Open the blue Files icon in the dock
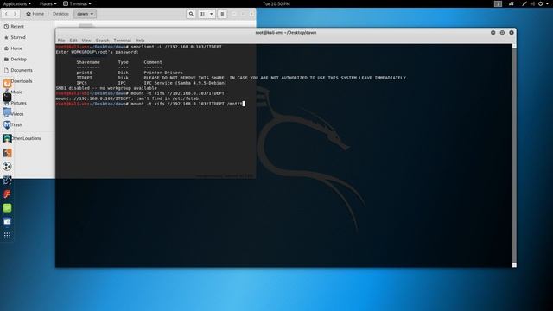The height and width of the screenshot is (311, 553). coord(7,111)
